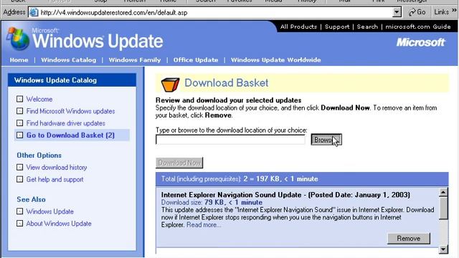Click the Download size: 79 KB text
This screenshot has width=459, height=258.
(212, 202)
